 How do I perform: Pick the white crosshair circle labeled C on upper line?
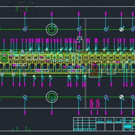click(x=122, y=29)
